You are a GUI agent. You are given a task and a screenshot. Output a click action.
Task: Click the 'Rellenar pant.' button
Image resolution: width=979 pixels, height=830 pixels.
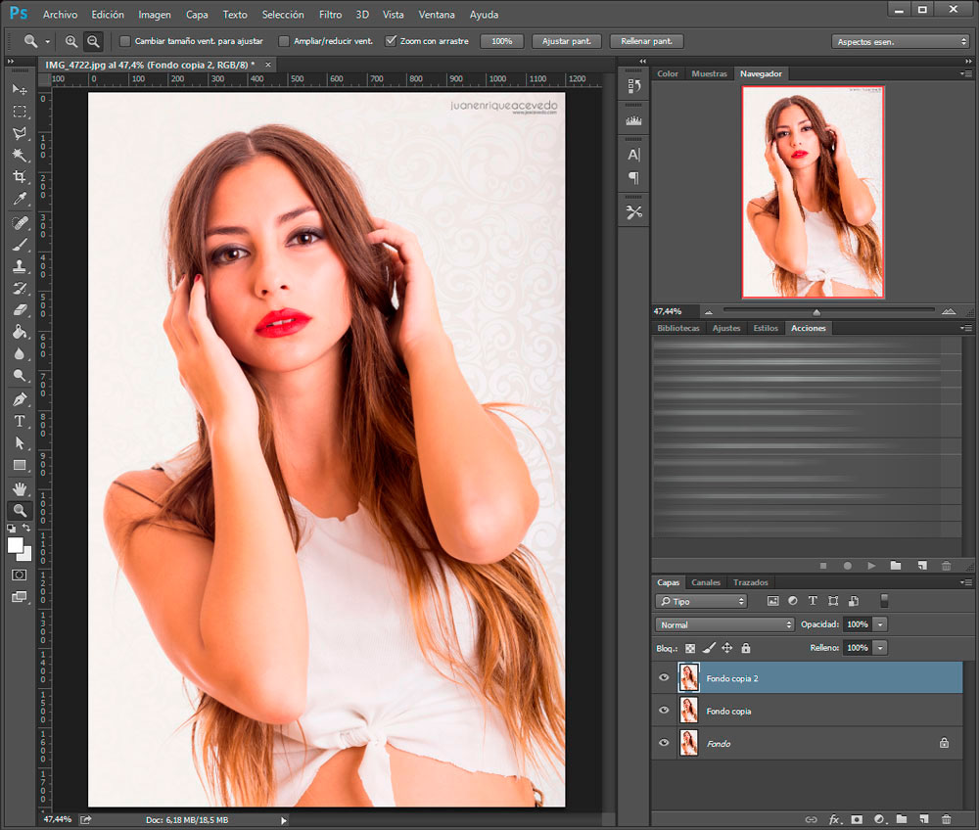tap(645, 42)
